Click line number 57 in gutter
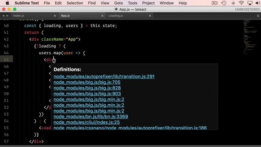The image size is (261, 147). pyautogui.click(x=6, y=141)
